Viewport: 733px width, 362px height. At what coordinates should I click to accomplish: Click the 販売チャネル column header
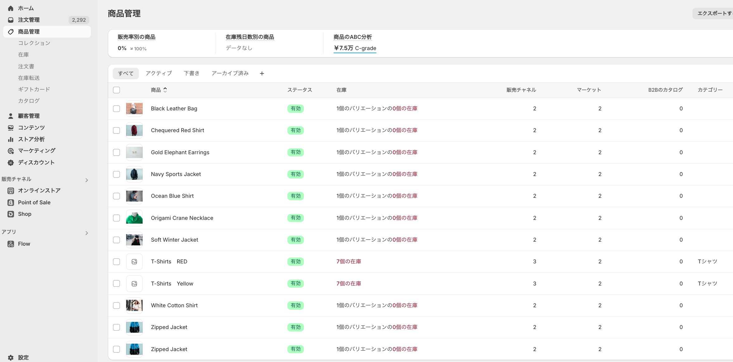point(521,90)
